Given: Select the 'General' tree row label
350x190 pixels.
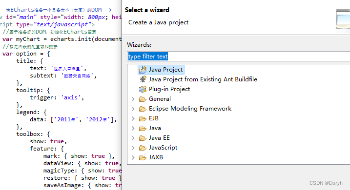Looking at the screenshot, I should pos(160,99).
